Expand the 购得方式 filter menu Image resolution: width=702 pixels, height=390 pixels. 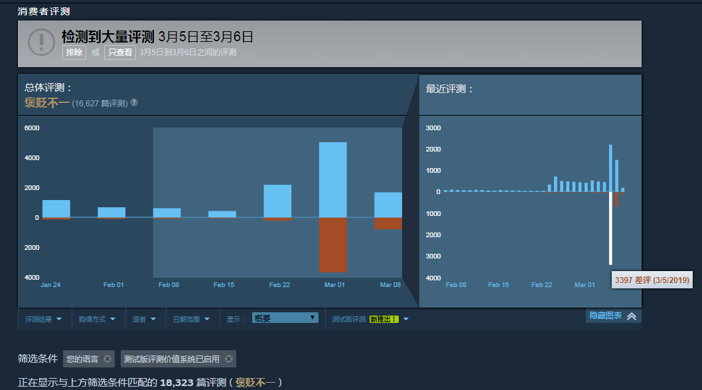click(x=98, y=319)
